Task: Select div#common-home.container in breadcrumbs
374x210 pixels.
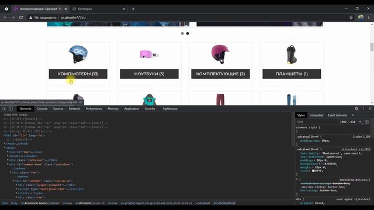Action: tap(40, 204)
